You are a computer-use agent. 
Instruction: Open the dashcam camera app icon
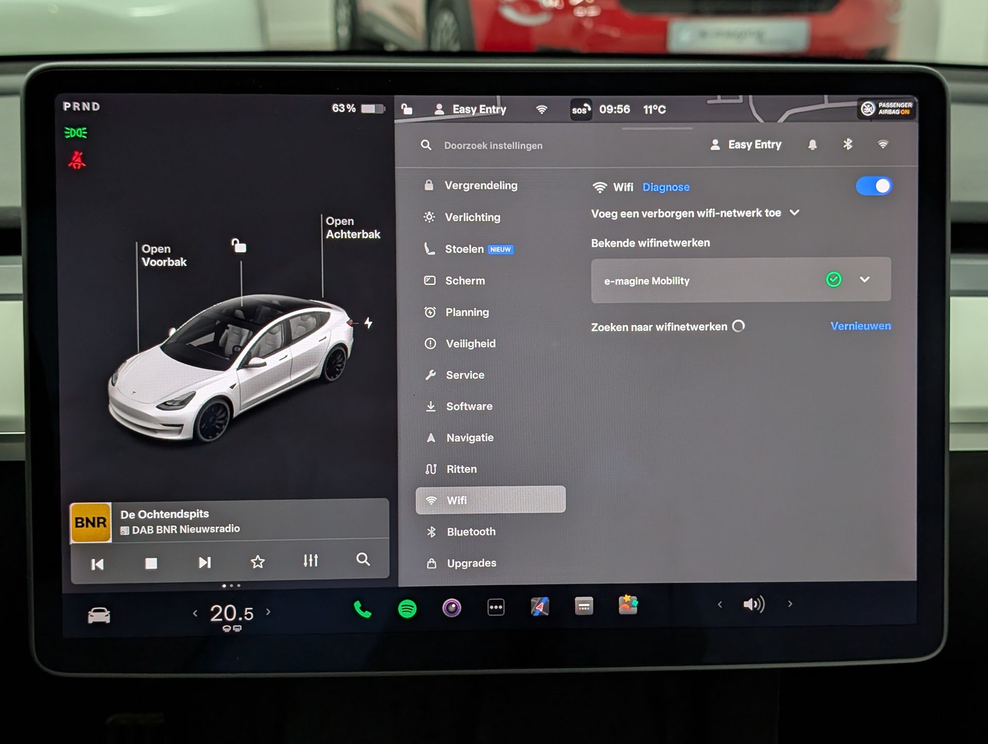click(x=451, y=608)
